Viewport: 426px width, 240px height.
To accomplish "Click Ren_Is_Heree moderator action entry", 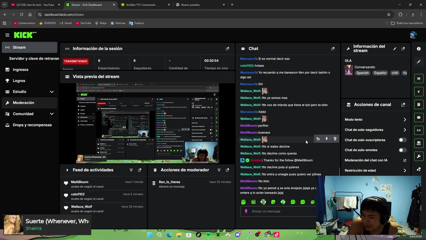I will click(x=191, y=184).
